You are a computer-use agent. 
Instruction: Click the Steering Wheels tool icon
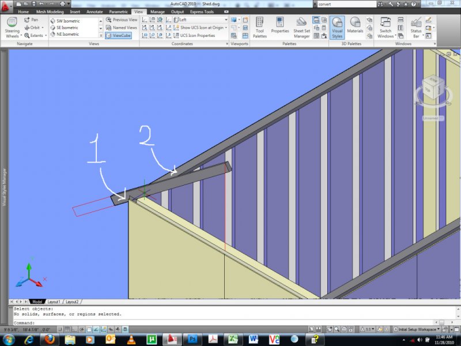click(12, 22)
